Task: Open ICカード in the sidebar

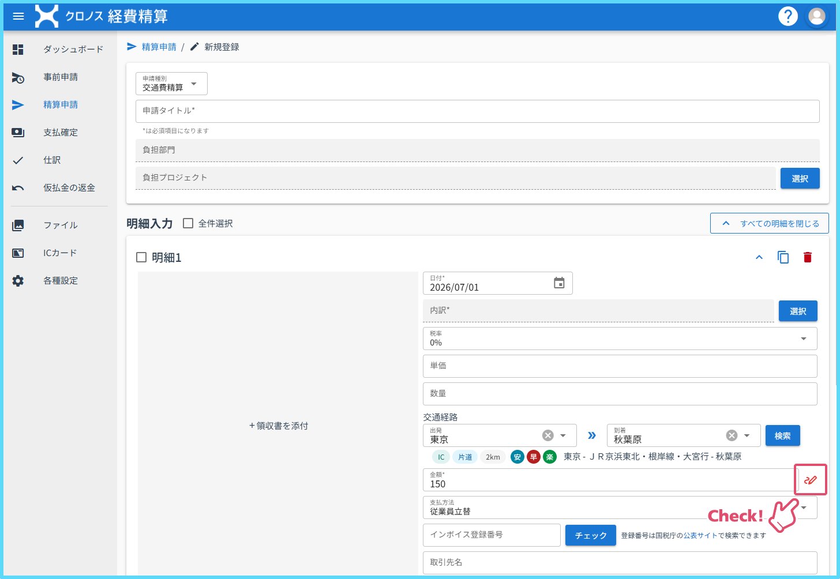Action: pyautogui.click(x=60, y=253)
